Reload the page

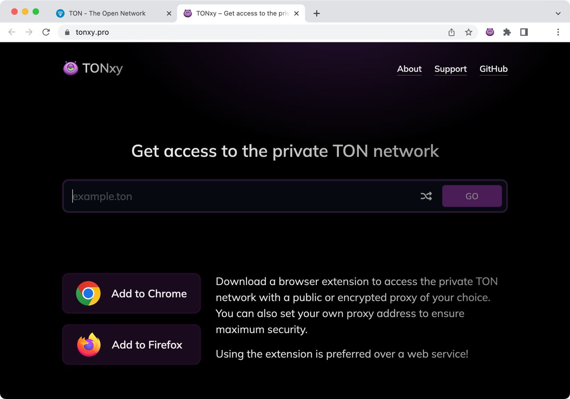click(46, 32)
